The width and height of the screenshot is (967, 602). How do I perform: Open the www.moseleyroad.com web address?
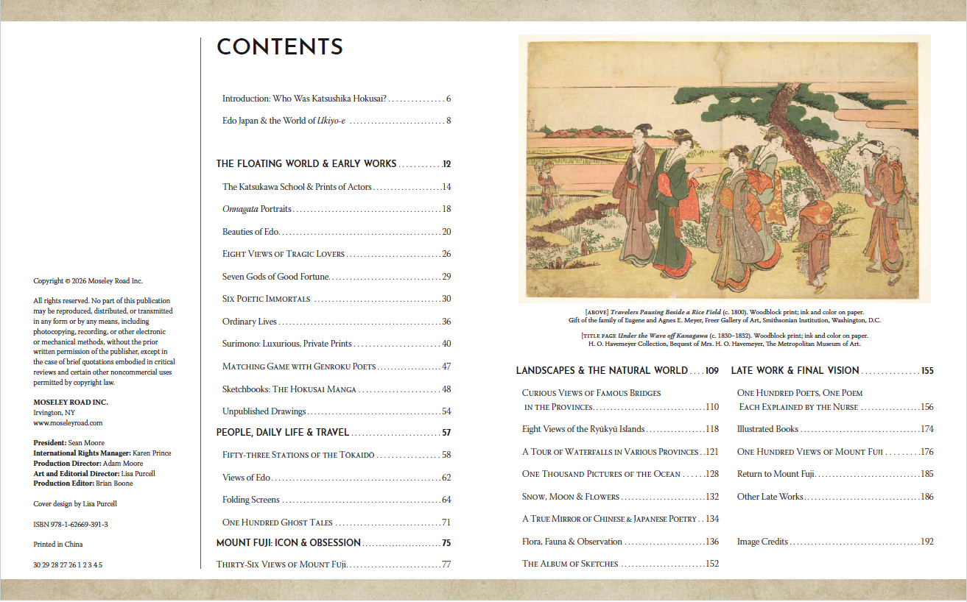pyautogui.click(x=68, y=423)
